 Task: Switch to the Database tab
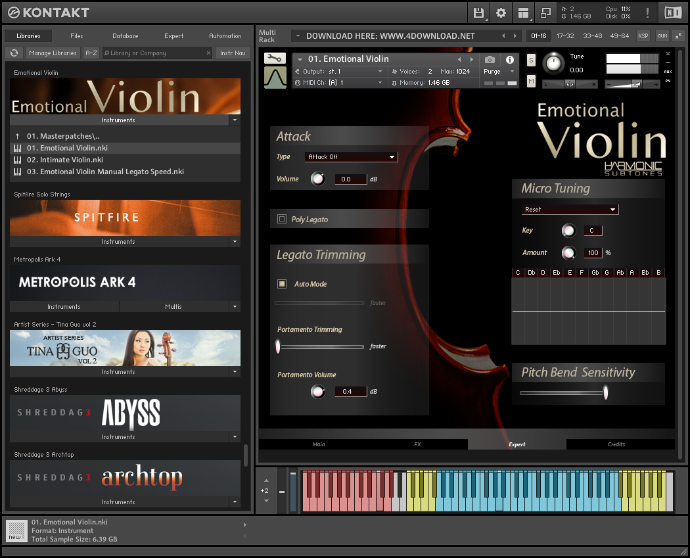point(125,35)
